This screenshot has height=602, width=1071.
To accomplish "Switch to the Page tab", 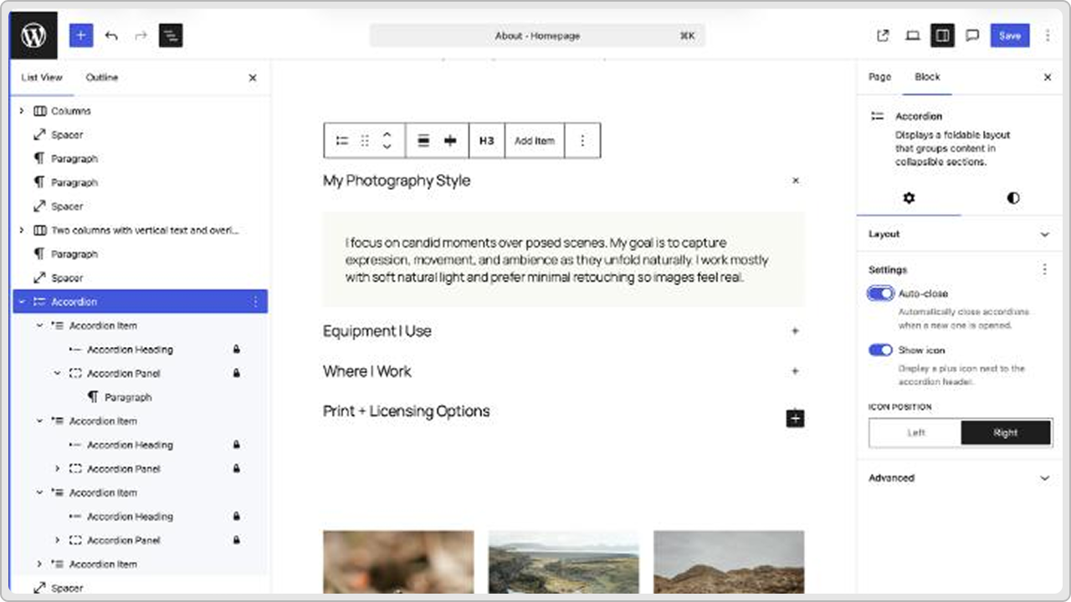I will coord(879,77).
